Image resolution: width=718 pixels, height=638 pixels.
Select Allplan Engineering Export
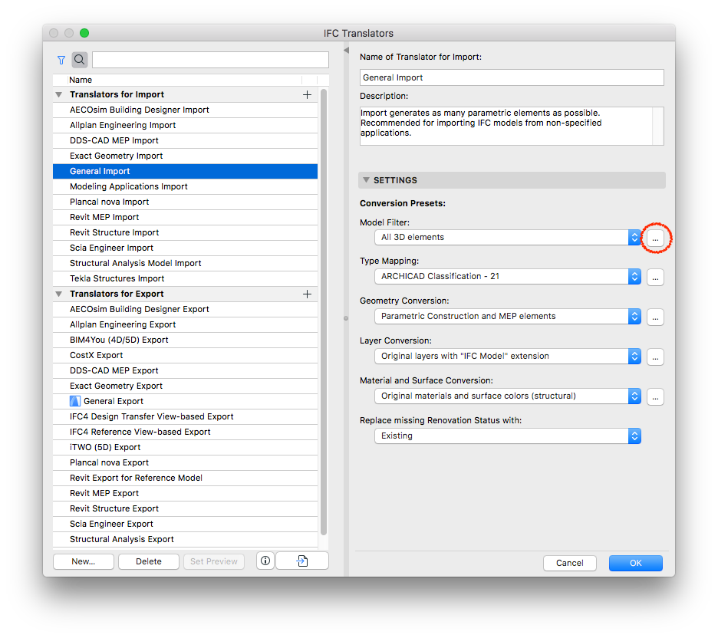click(x=186, y=324)
